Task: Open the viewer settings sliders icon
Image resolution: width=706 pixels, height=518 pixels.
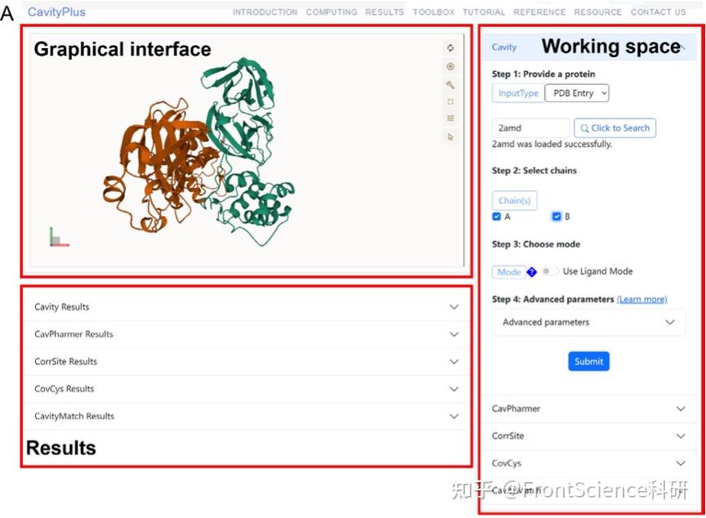Action: coord(449,118)
